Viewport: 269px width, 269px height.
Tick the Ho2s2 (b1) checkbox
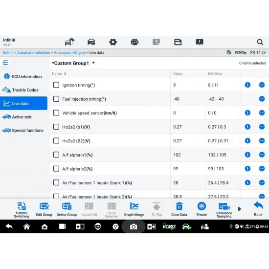(56, 127)
